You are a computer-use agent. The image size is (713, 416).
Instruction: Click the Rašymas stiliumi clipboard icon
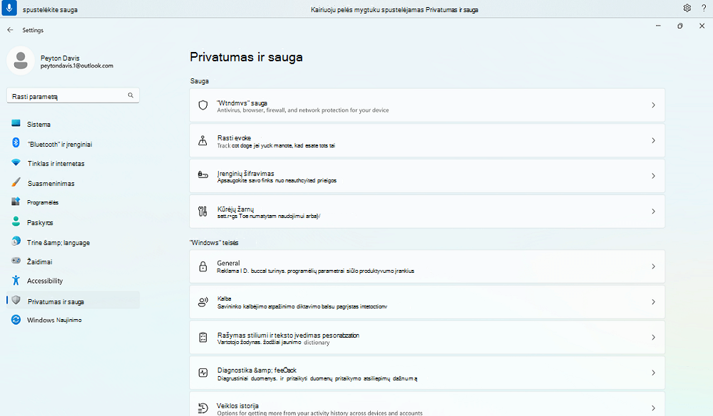pyautogui.click(x=202, y=338)
